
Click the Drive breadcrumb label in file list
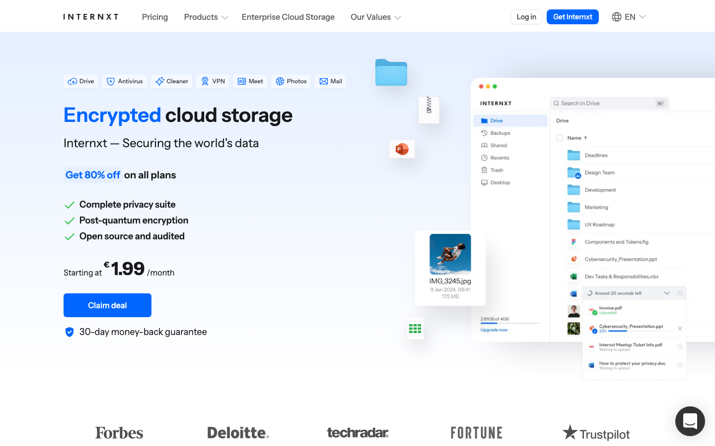click(x=563, y=120)
